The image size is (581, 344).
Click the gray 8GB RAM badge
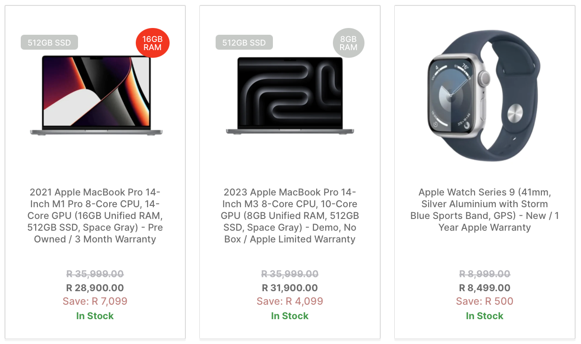(x=348, y=43)
